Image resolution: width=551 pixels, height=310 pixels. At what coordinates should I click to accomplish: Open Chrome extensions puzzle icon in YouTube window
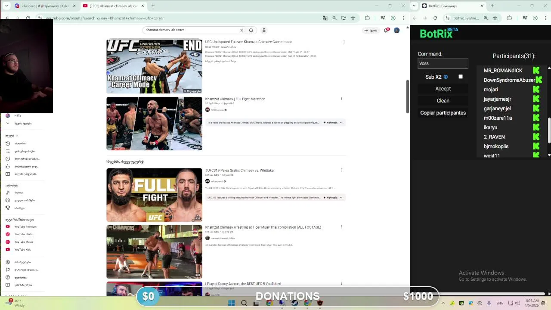[367, 18]
